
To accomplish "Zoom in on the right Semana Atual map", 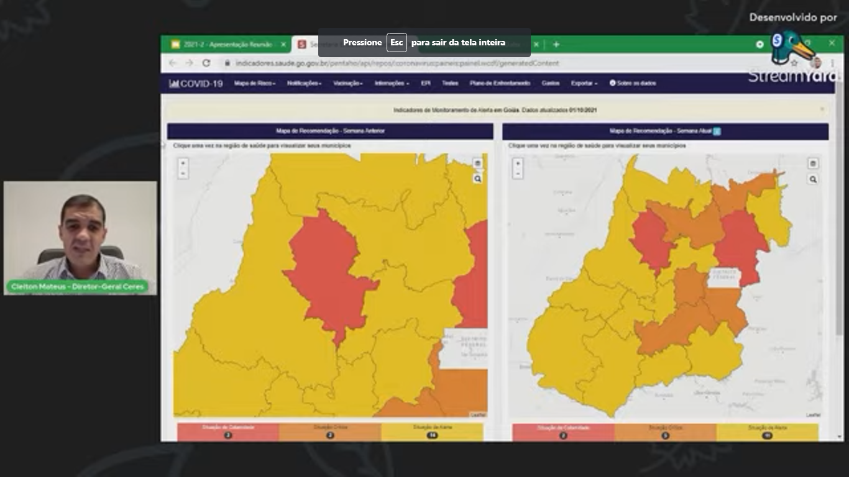I will 518,163.
